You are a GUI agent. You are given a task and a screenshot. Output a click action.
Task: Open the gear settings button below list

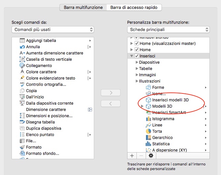[x=151, y=156]
